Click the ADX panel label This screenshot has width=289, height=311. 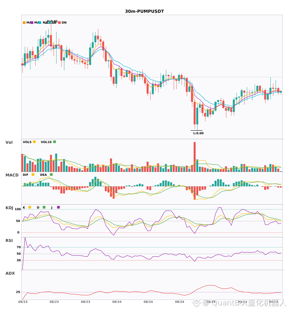pyautogui.click(x=10, y=273)
